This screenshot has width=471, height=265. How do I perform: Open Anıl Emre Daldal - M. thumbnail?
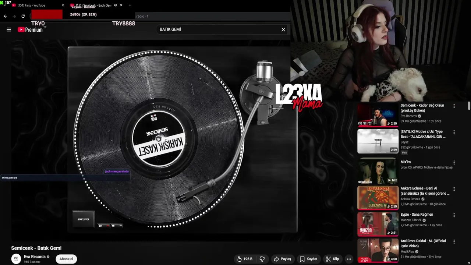click(378, 250)
